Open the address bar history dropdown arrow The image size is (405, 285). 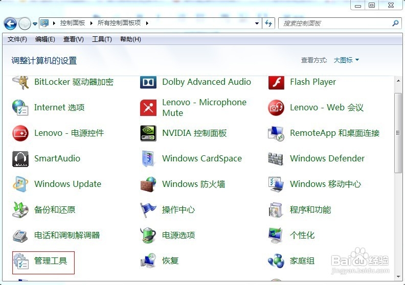point(257,23)
